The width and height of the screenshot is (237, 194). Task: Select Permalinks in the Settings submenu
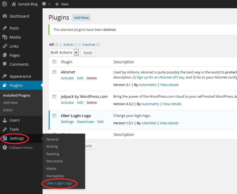pos(55,176)
